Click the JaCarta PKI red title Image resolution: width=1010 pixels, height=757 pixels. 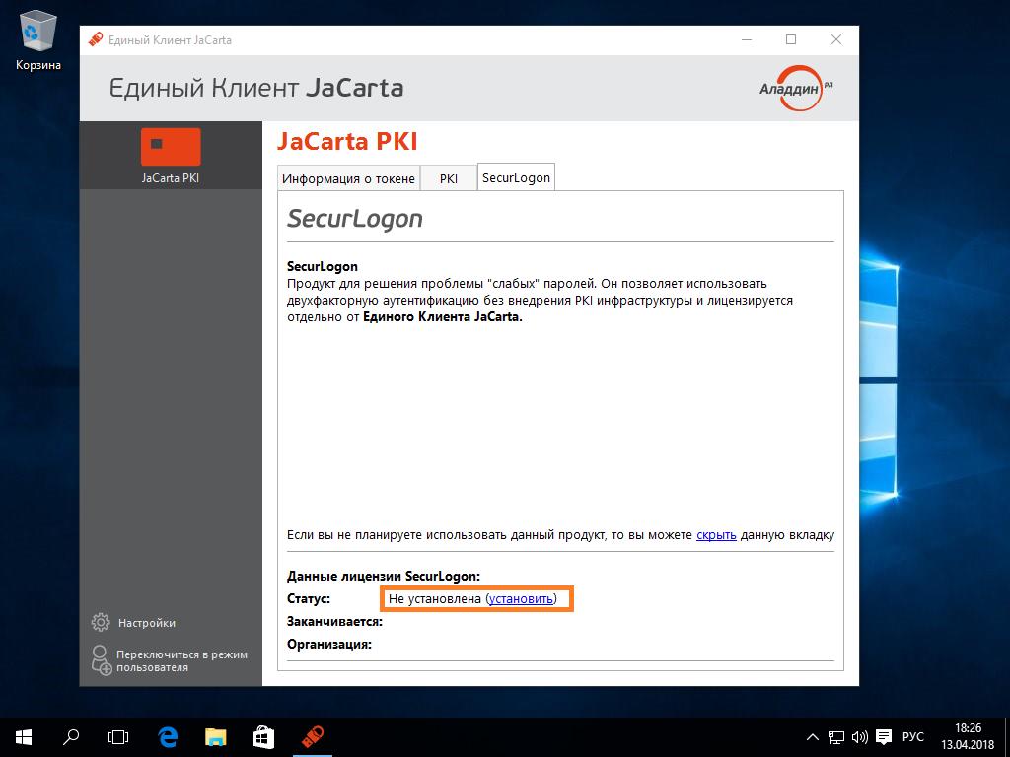click(347, 142)
